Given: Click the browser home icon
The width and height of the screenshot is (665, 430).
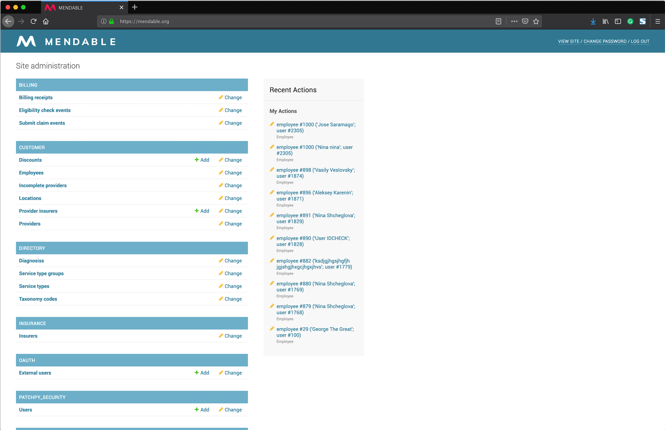Looking at the screenshot, I should [46, 21].
